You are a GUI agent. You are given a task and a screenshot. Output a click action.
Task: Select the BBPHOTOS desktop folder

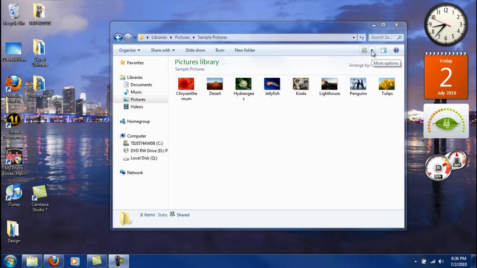[x=40, y=15]
